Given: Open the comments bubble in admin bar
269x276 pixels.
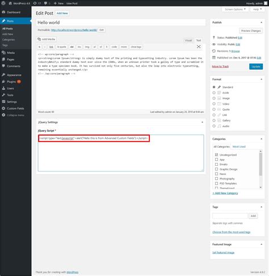Looking at the screenshot, I should (45, 3).
